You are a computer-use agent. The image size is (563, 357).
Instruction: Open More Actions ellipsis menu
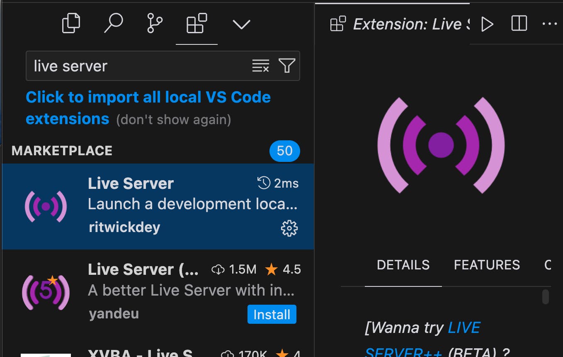pyautogui.click(x=550, y=24)
